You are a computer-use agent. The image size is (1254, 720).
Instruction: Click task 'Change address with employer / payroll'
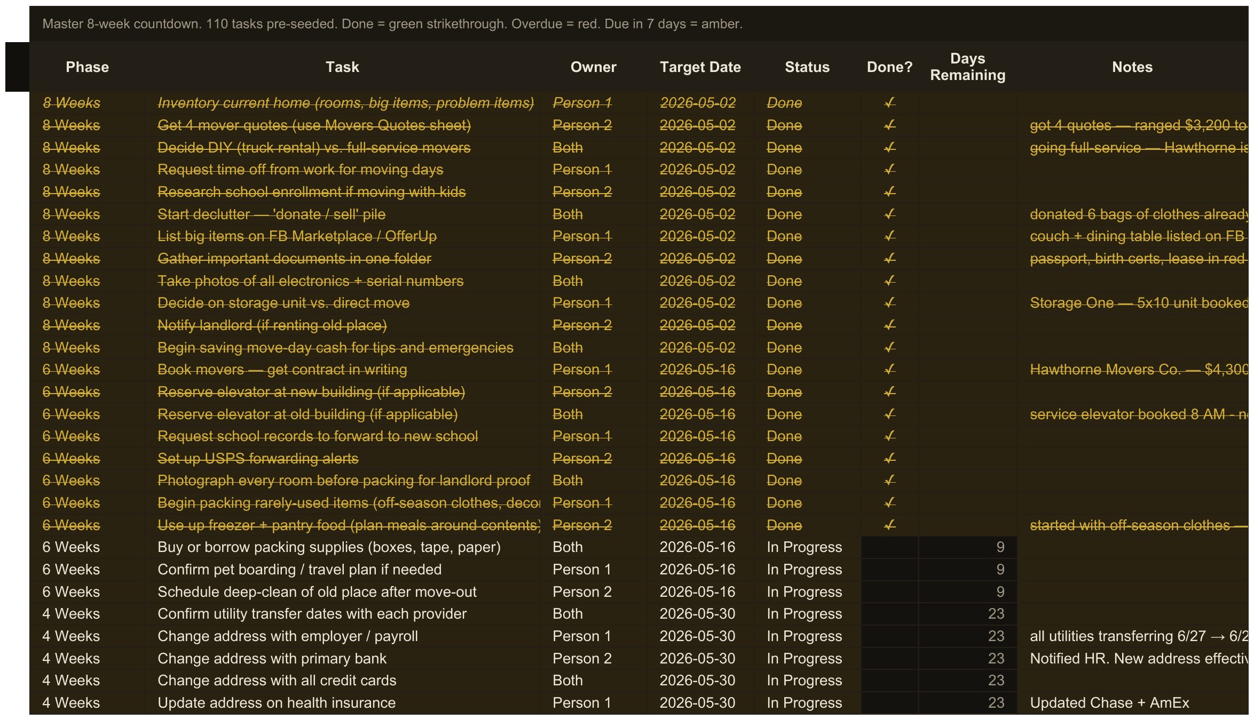[x=288, y=636]
